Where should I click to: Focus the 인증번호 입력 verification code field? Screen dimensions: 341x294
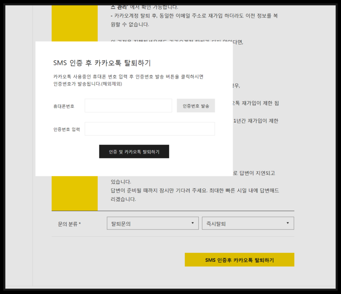click(150, 129)
